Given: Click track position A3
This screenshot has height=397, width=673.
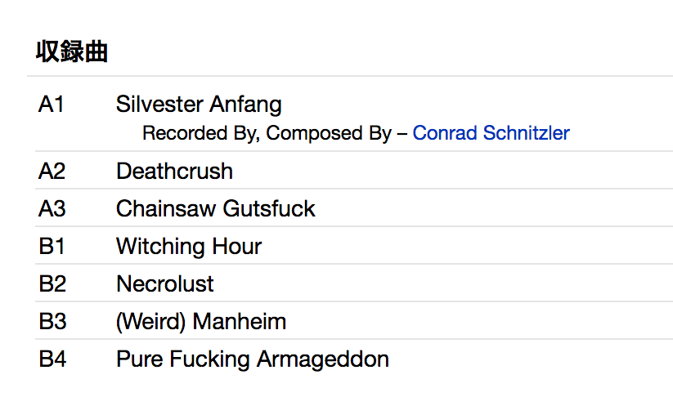Looking at the screenshot, I should click(52, 208).
